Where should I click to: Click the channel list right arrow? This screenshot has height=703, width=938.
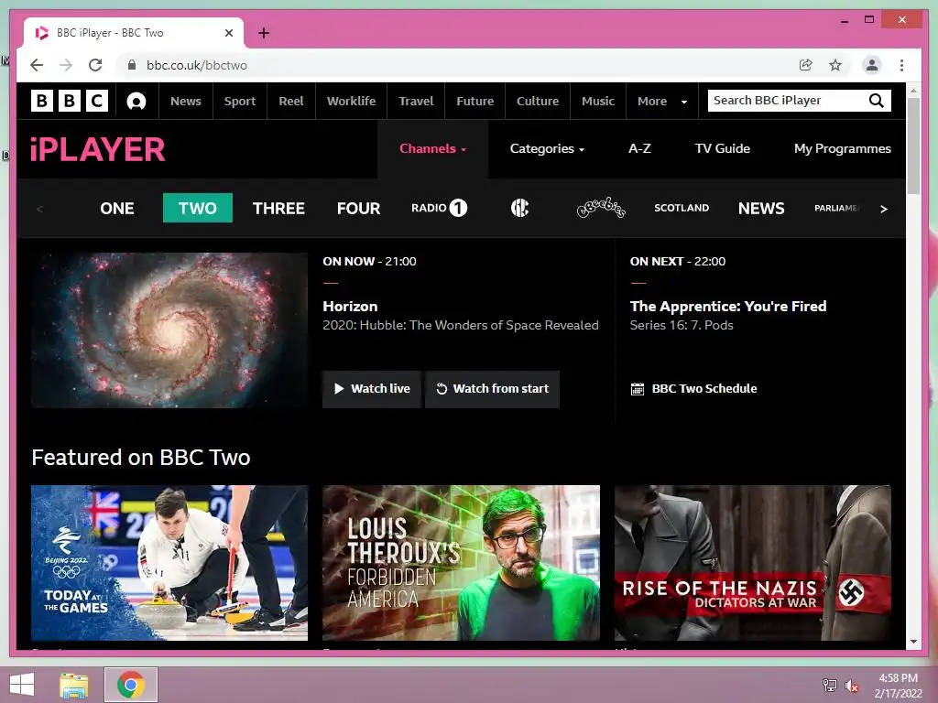[x=884, y=209]
